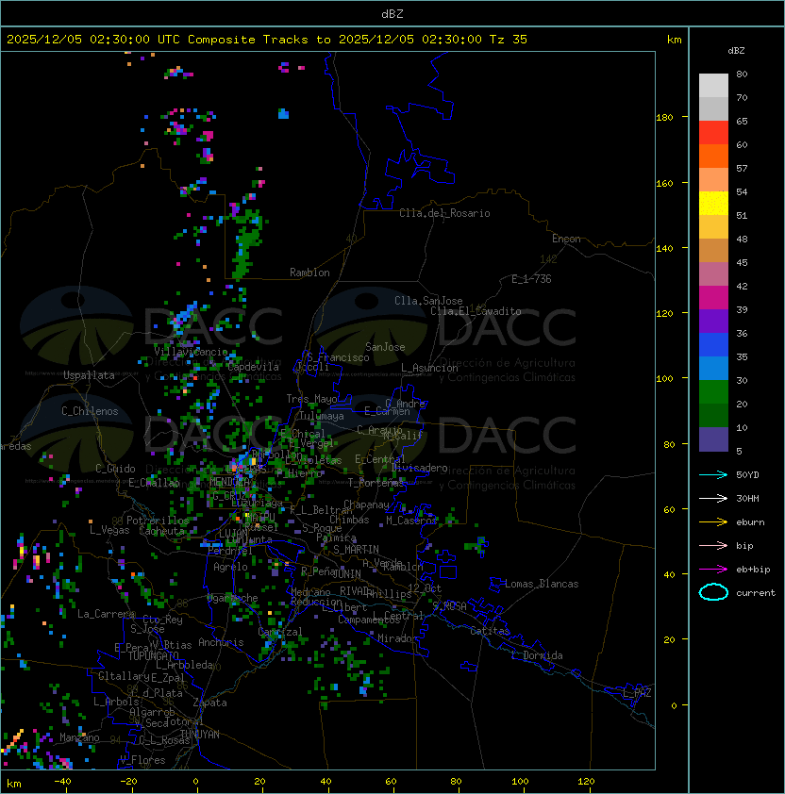Click the 'L_Asuncion' place label
785x794 pixels.
(x=429, y=368)
